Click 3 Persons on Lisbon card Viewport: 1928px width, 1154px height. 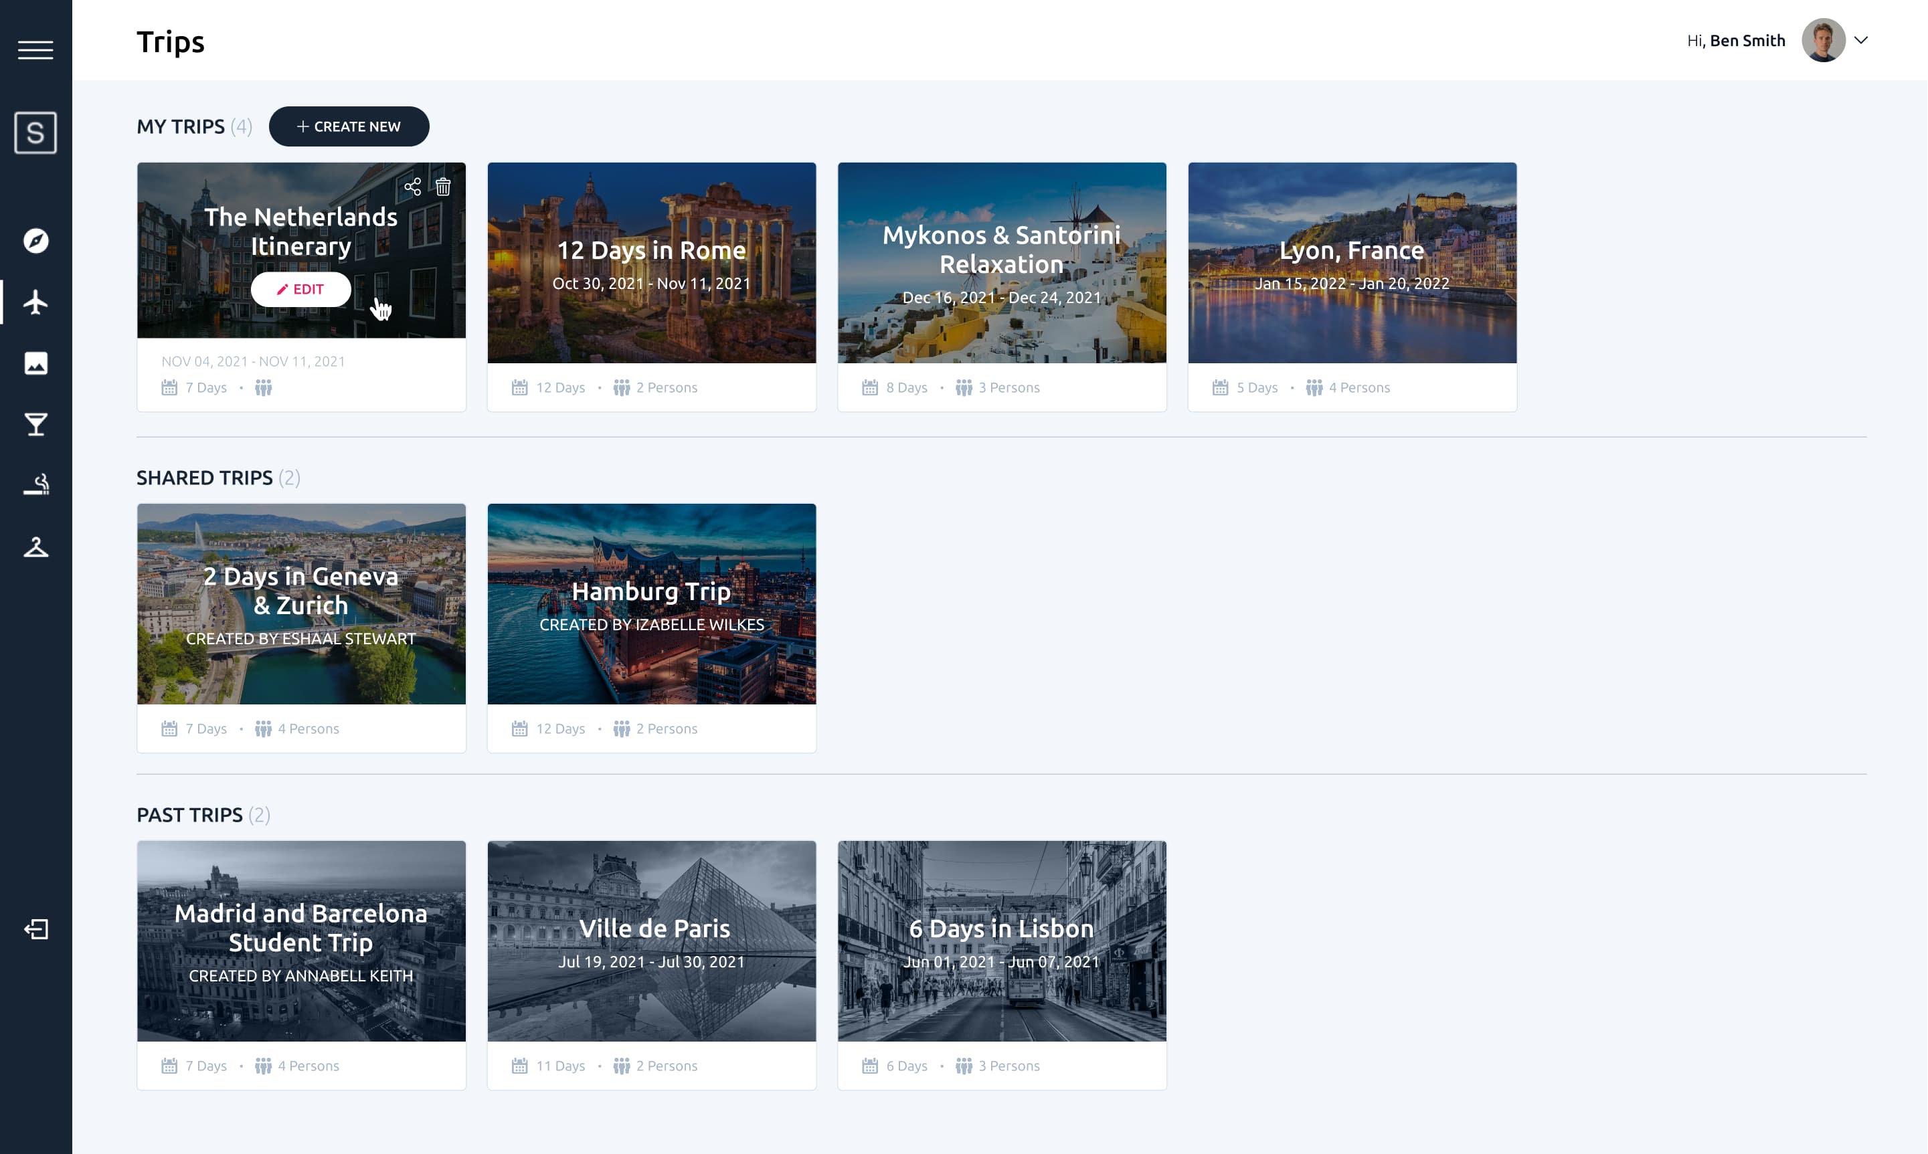[1009, 1066]
